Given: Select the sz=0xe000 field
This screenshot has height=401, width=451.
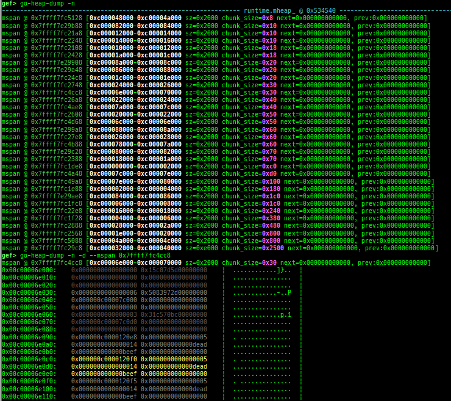Looking at the screenshot, I should (202, 248).
